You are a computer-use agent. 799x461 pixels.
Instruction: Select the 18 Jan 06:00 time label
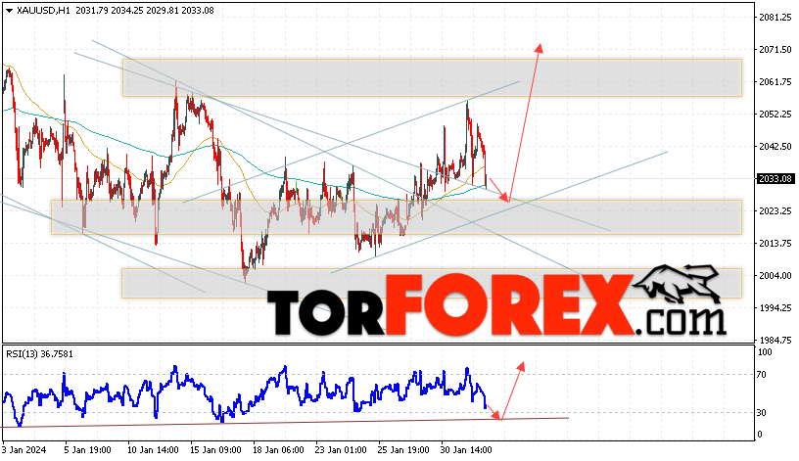278,450
